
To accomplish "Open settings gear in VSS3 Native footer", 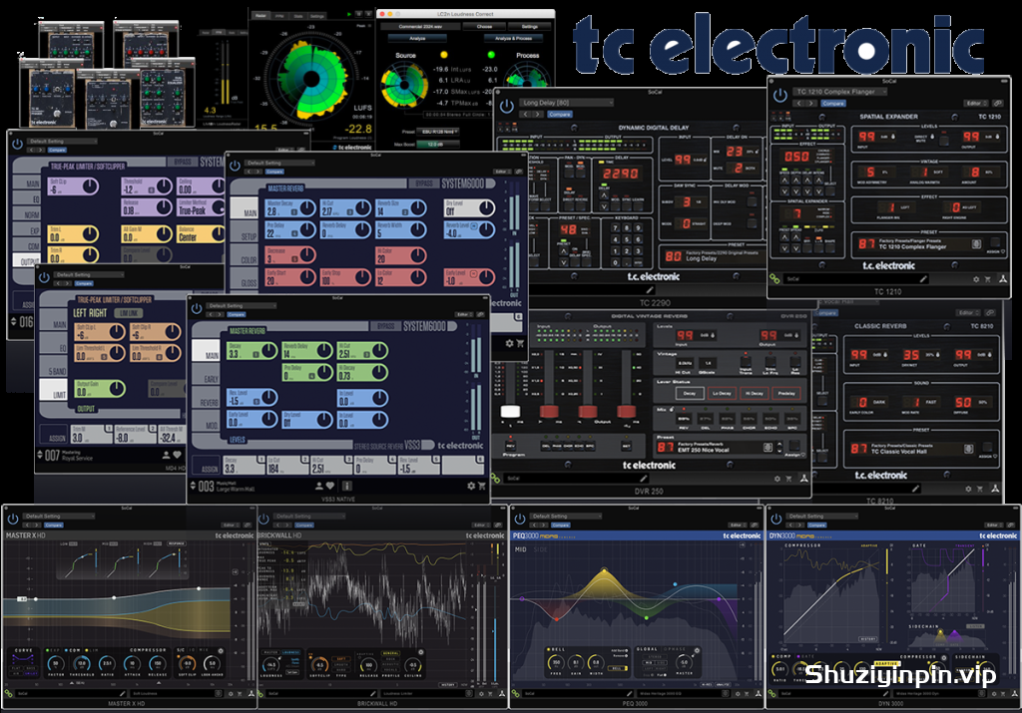I will 471,486.
